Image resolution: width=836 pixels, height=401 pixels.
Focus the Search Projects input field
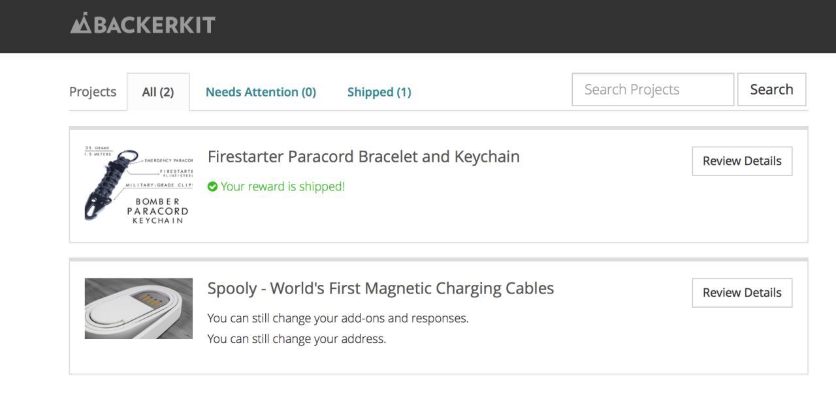(x=652, y=89)
